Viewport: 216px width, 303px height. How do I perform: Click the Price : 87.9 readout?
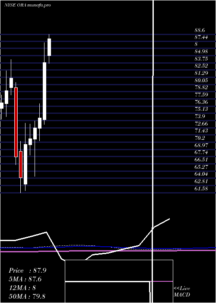tap(27, 271)
